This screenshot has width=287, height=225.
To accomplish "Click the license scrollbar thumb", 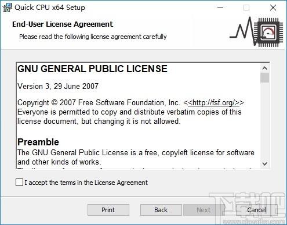I will (x=264, y=77).
